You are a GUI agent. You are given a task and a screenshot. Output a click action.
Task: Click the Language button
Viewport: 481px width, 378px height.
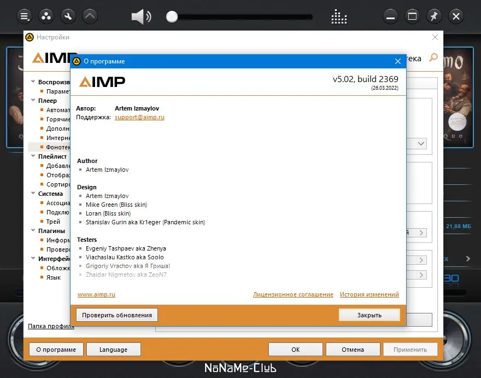114,350
